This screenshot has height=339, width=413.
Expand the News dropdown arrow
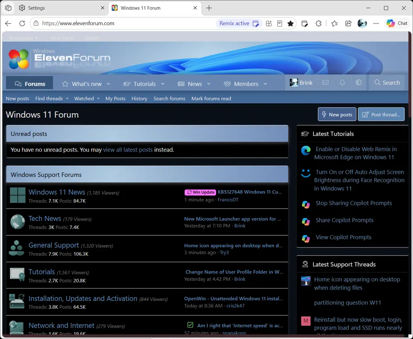[x=209, y=84]
